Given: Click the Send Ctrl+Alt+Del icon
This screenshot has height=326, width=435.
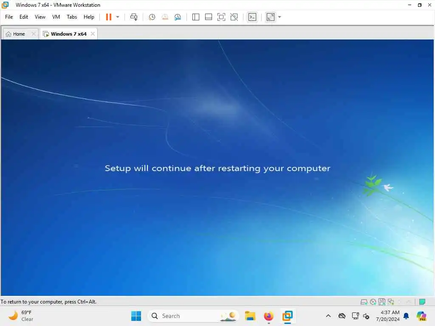Looking at the screenshot, I should click(x=134, y=17).
